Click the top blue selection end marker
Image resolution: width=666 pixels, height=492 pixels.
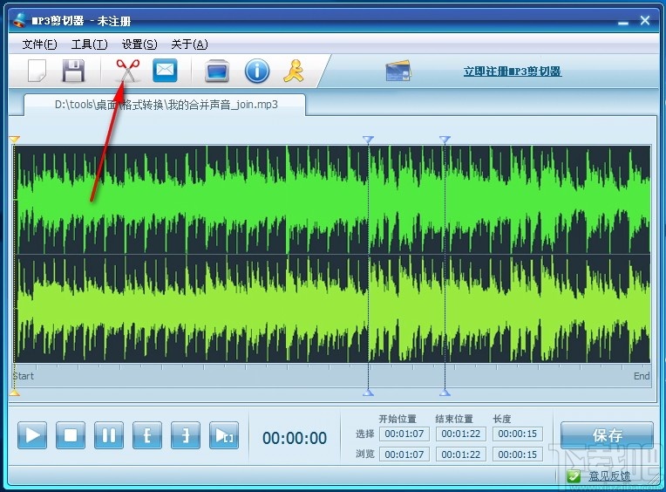pyautogui.click(x=445, y=140)
